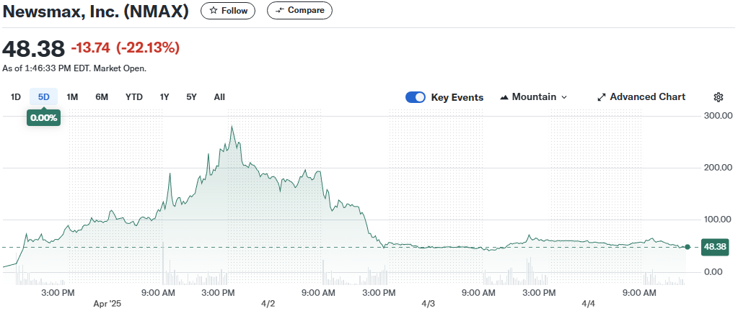This screenshot has width=738, height=311.
Task: Switch to 1M time range
Action: click(x=72, y=96)
